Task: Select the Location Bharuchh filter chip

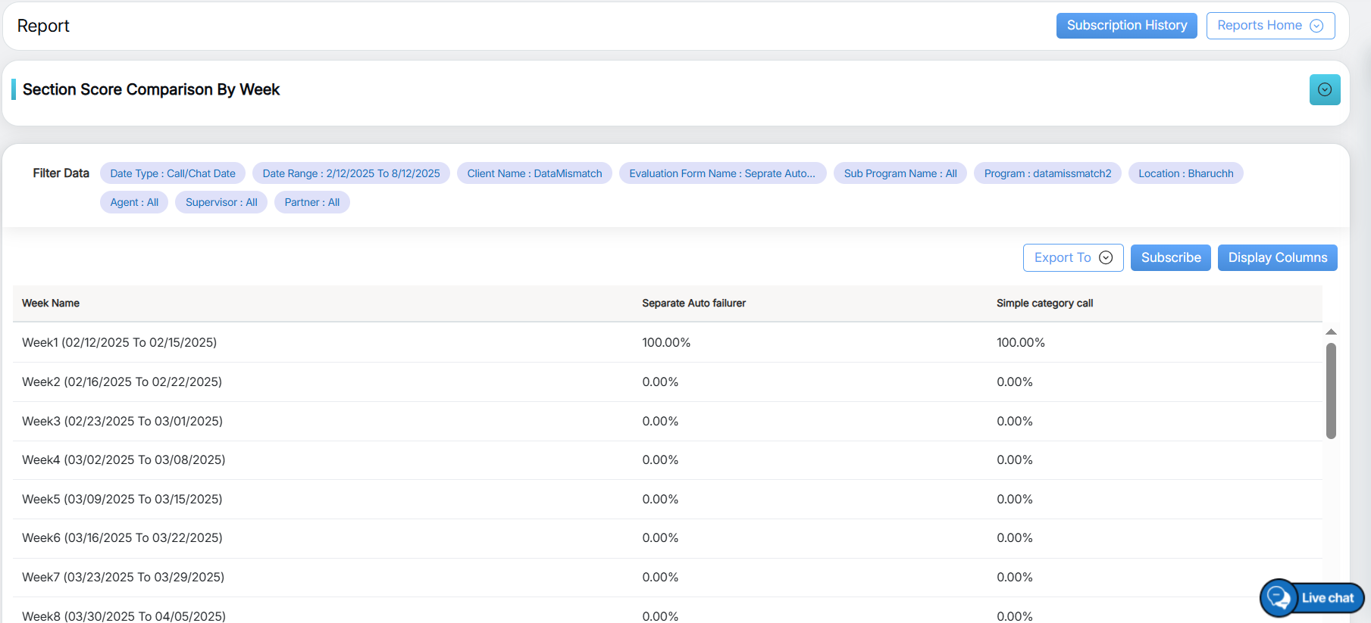Action: 1185,173
